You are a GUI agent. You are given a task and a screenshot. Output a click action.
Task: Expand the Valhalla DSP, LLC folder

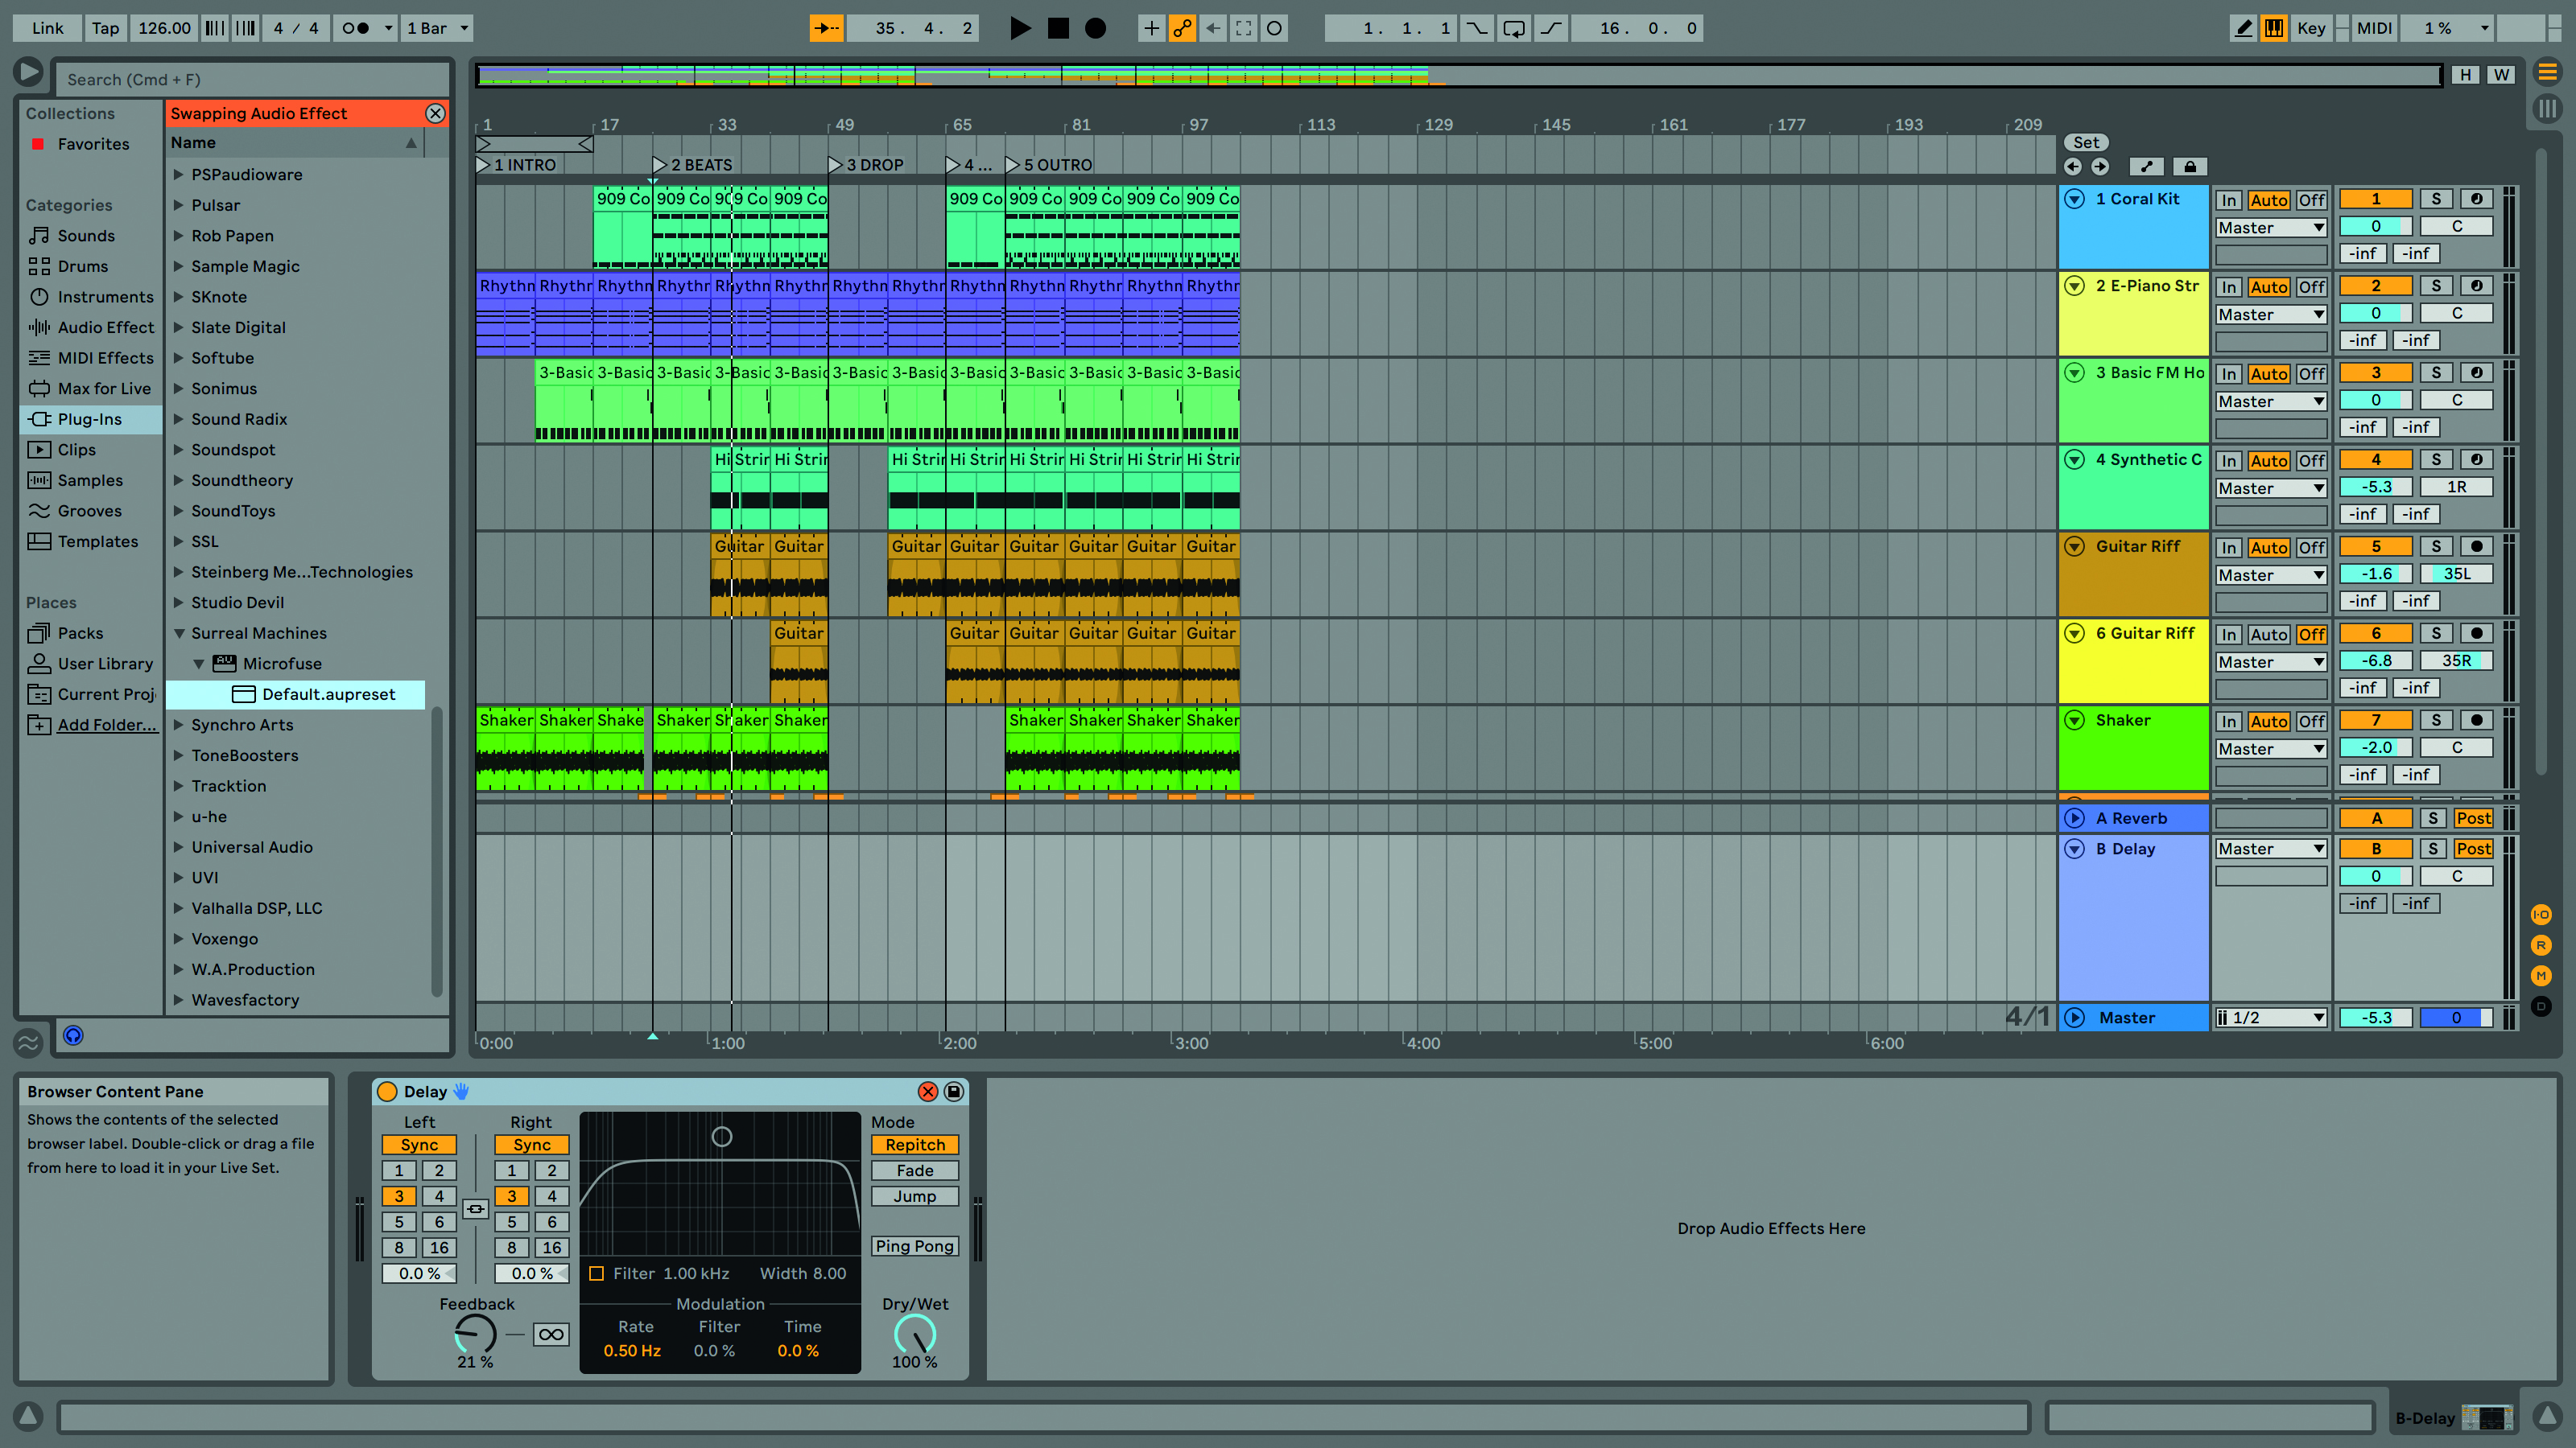point(179,908)
